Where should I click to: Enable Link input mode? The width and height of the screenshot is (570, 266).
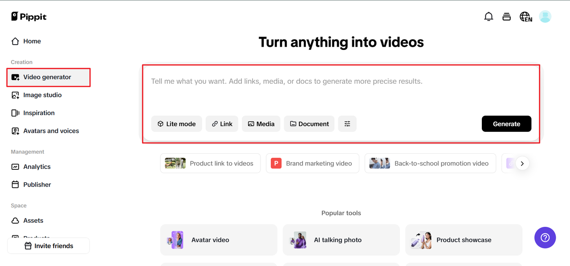tap(222, 123)
